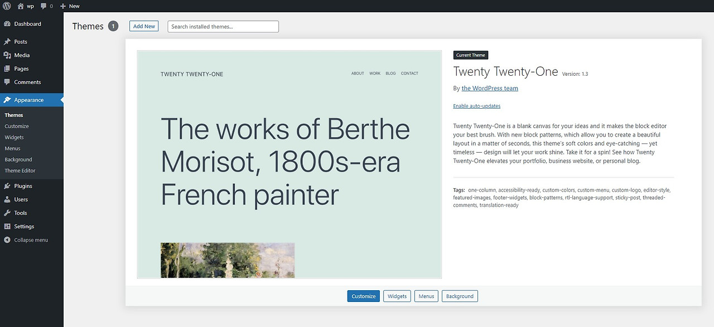714x327 pixels.
Task: Click the Tools wrench icon
Action: (x=7, y=213)
